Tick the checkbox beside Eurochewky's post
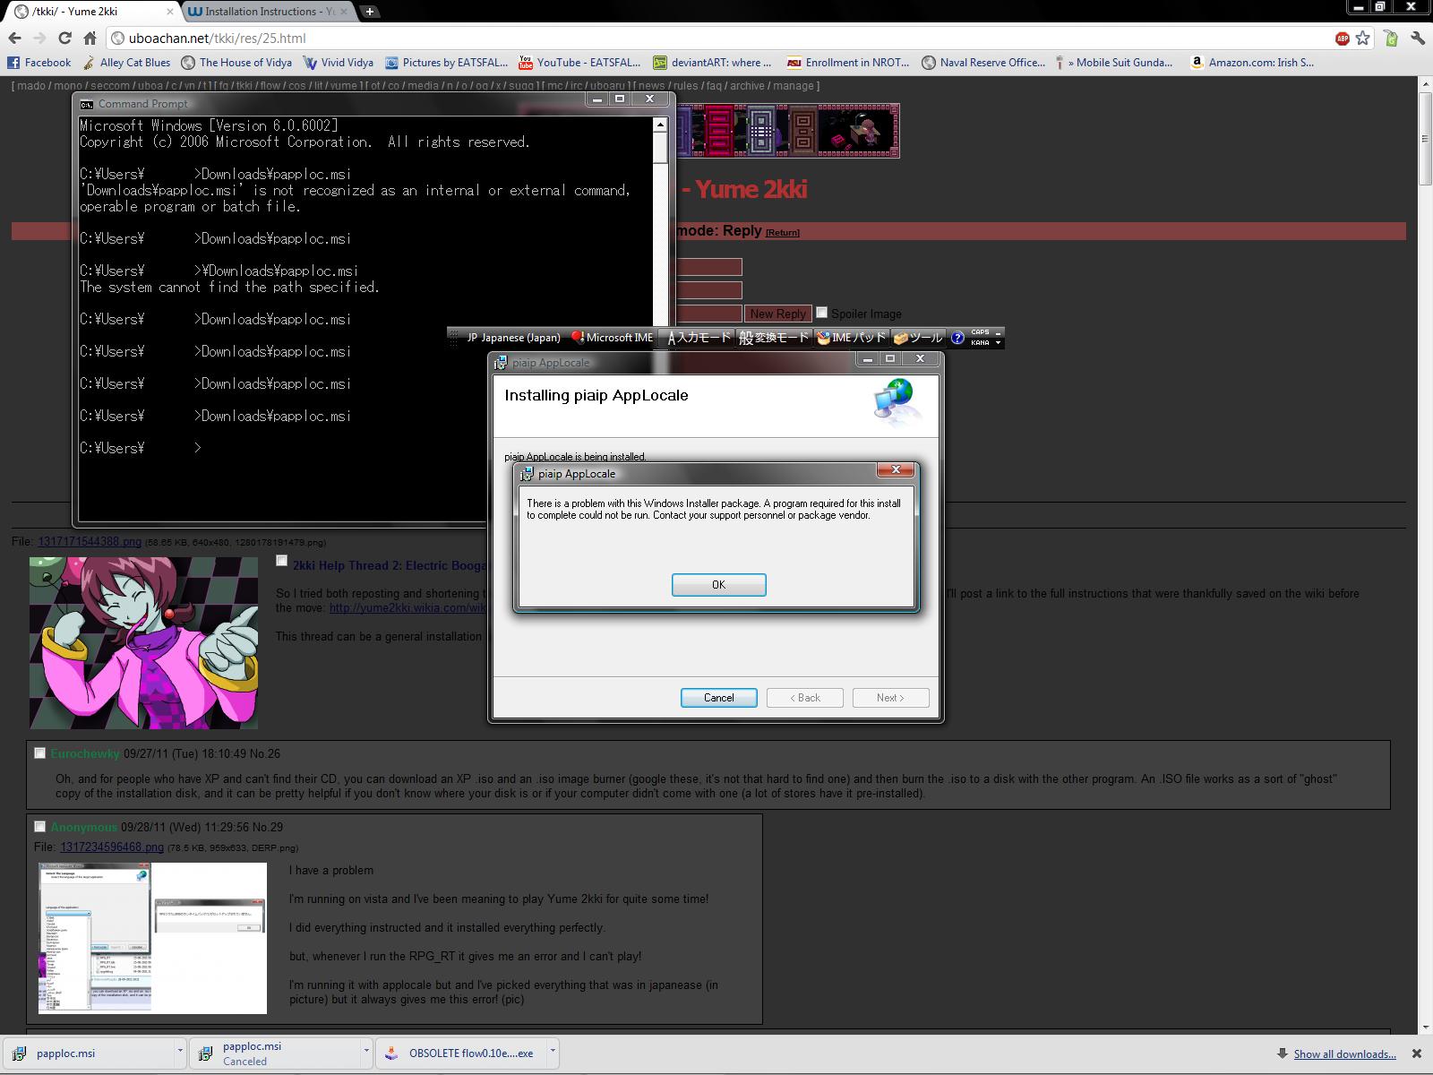Image resolution: width=1433 pixels, height=1075 pixels. tap(39, 752)
